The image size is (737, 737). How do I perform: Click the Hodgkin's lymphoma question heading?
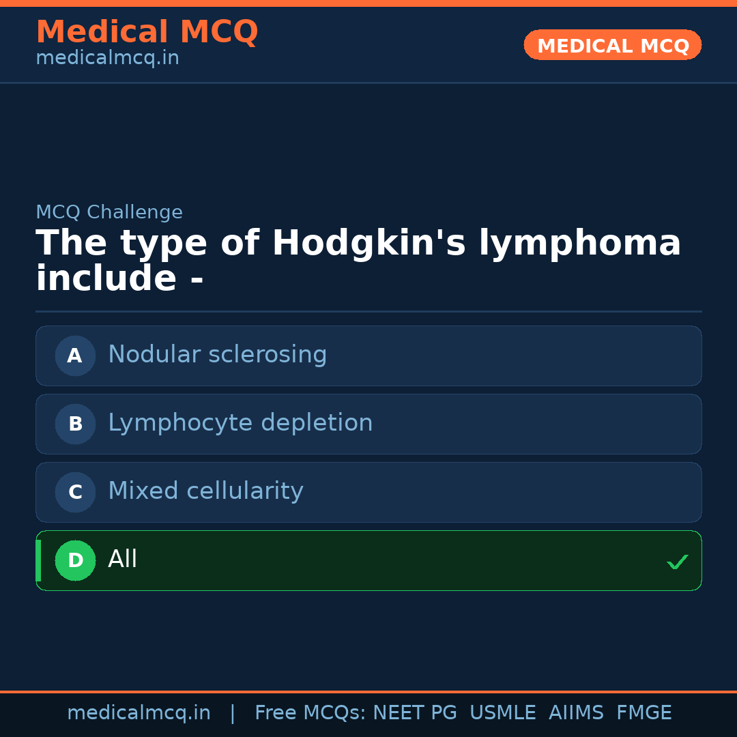click(x=358, y=261)
